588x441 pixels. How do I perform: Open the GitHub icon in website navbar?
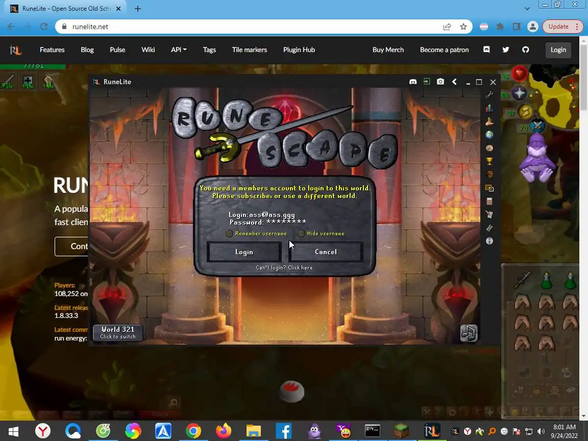[525, 50]
